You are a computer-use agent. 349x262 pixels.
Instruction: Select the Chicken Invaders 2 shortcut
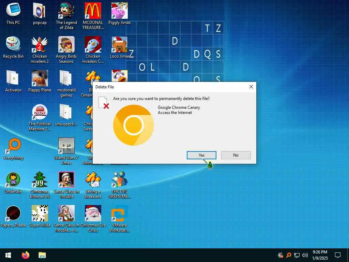coord(40,50)
